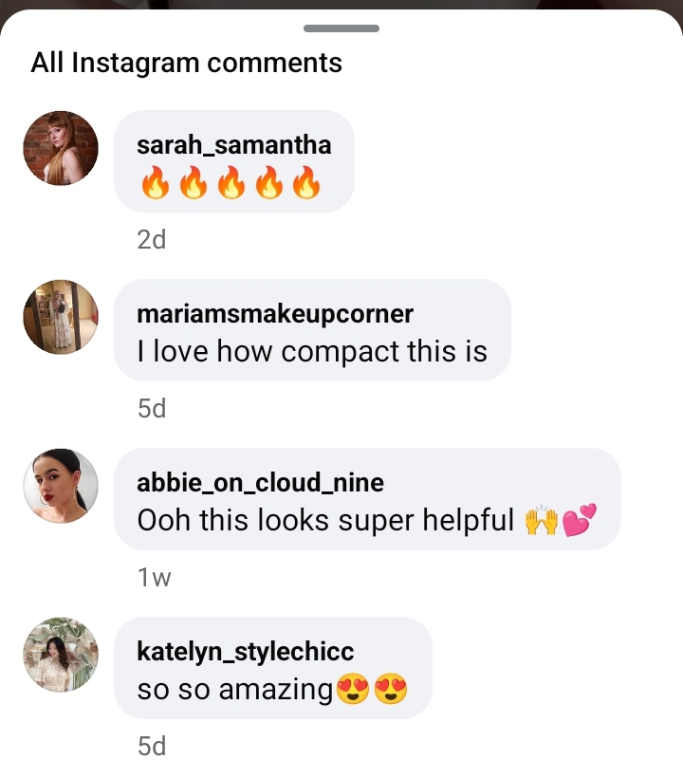The width and height of the screenshot is (683, 778).
Task: Click the 5d timestamp under mariamsmakeupcorner
Action: [152, 409]
